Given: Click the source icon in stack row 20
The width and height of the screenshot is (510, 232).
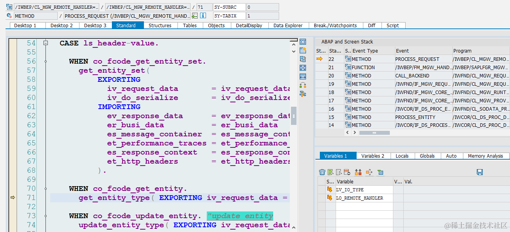Looking at the screenshot, I should pos(348,75).
